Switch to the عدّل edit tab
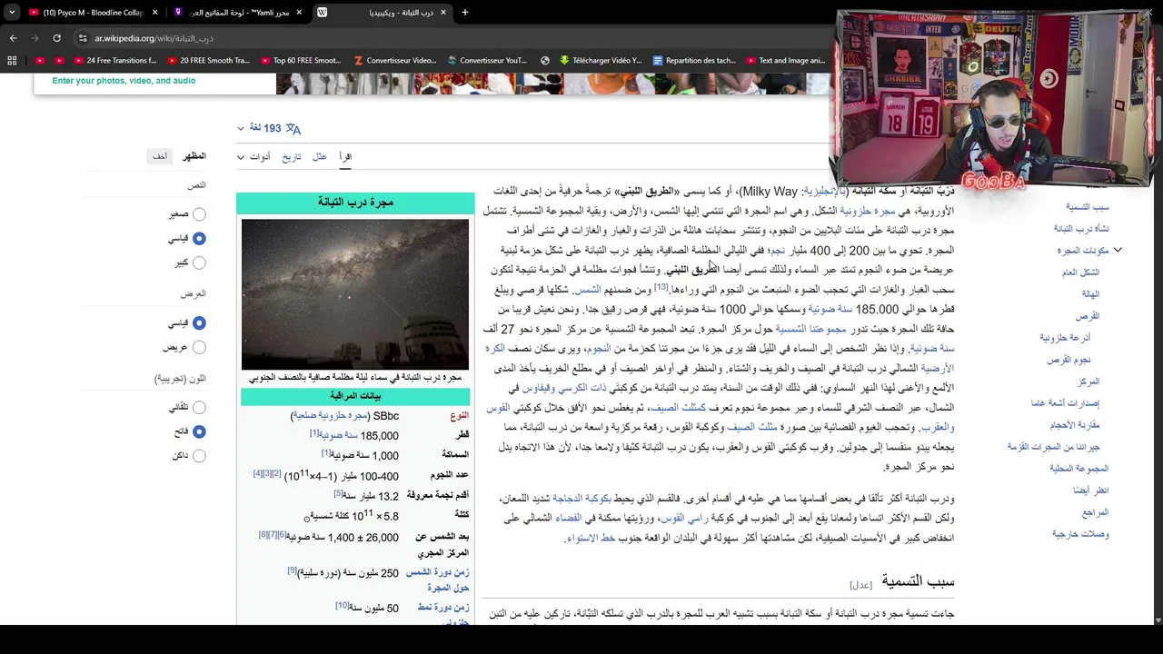 tap(320, 157)
